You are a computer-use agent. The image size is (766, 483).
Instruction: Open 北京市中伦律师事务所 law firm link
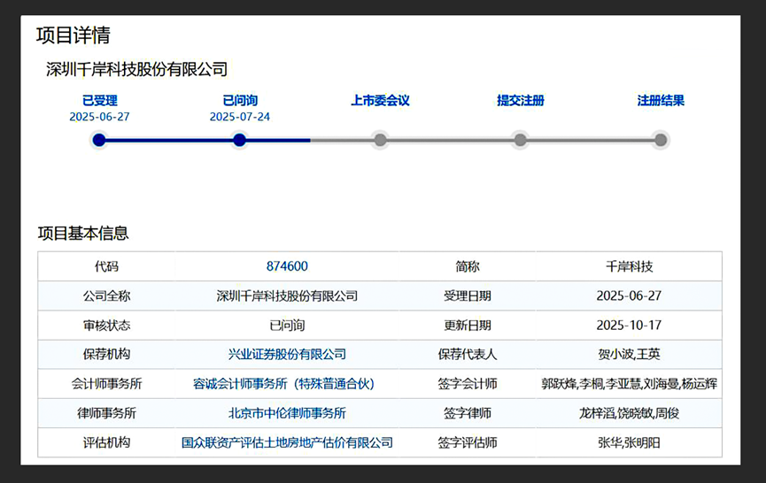(287, 413)
